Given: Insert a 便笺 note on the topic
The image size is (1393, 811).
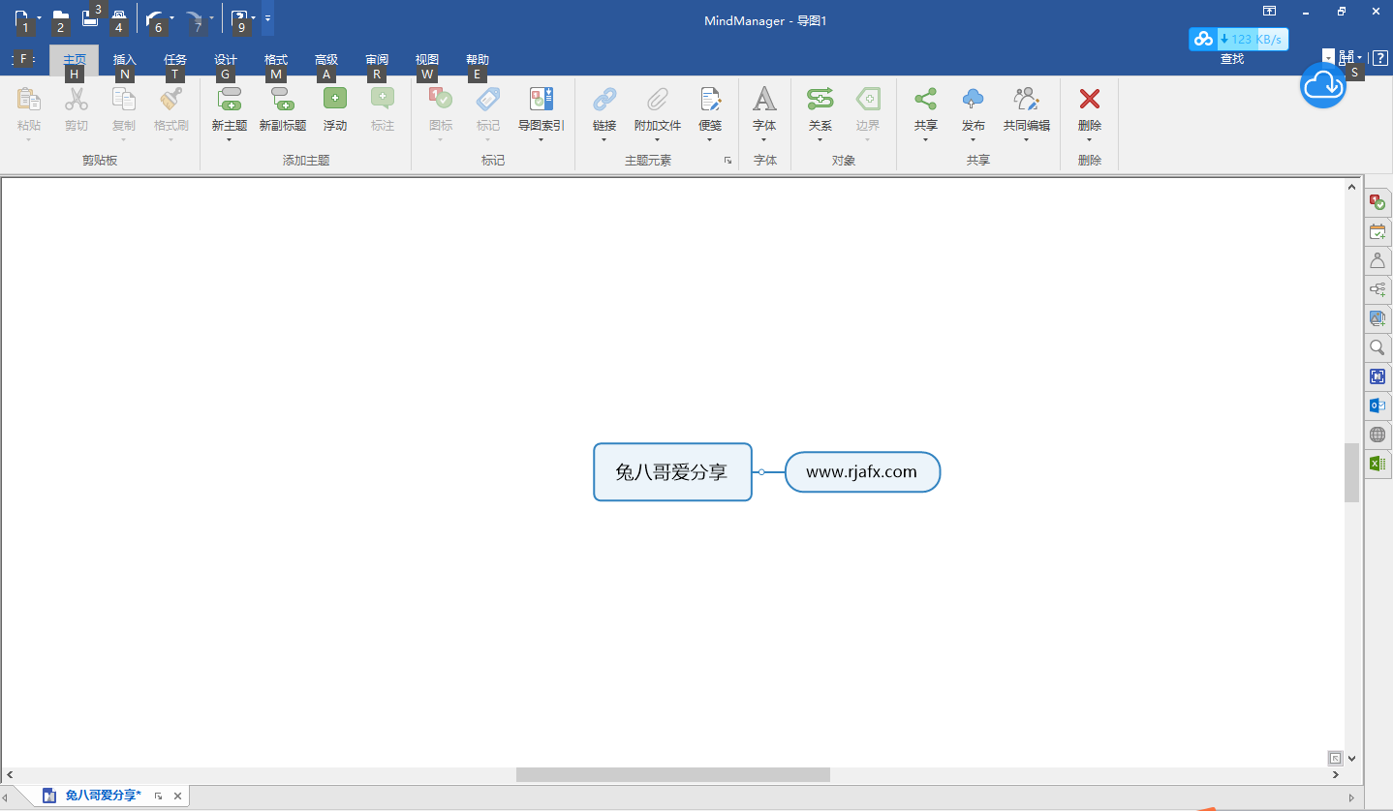Looking at the screenshot, I should [x=710, y=109].
